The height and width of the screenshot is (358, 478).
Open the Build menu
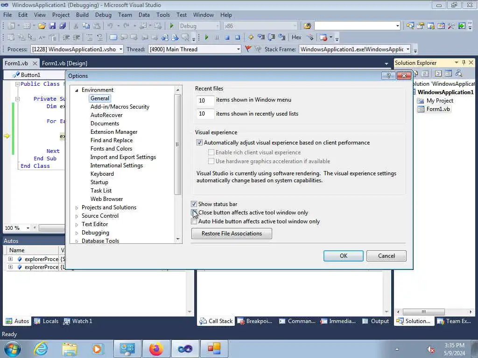[x=82, y=14]
